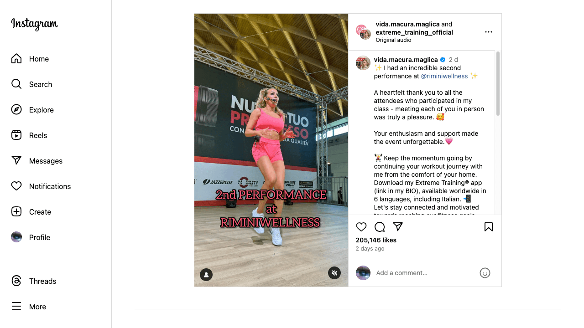The width and height of the screenshot is (584, 328).
Task: Open comments via the speech bubble icon
Action: click(x=380, y=227)
